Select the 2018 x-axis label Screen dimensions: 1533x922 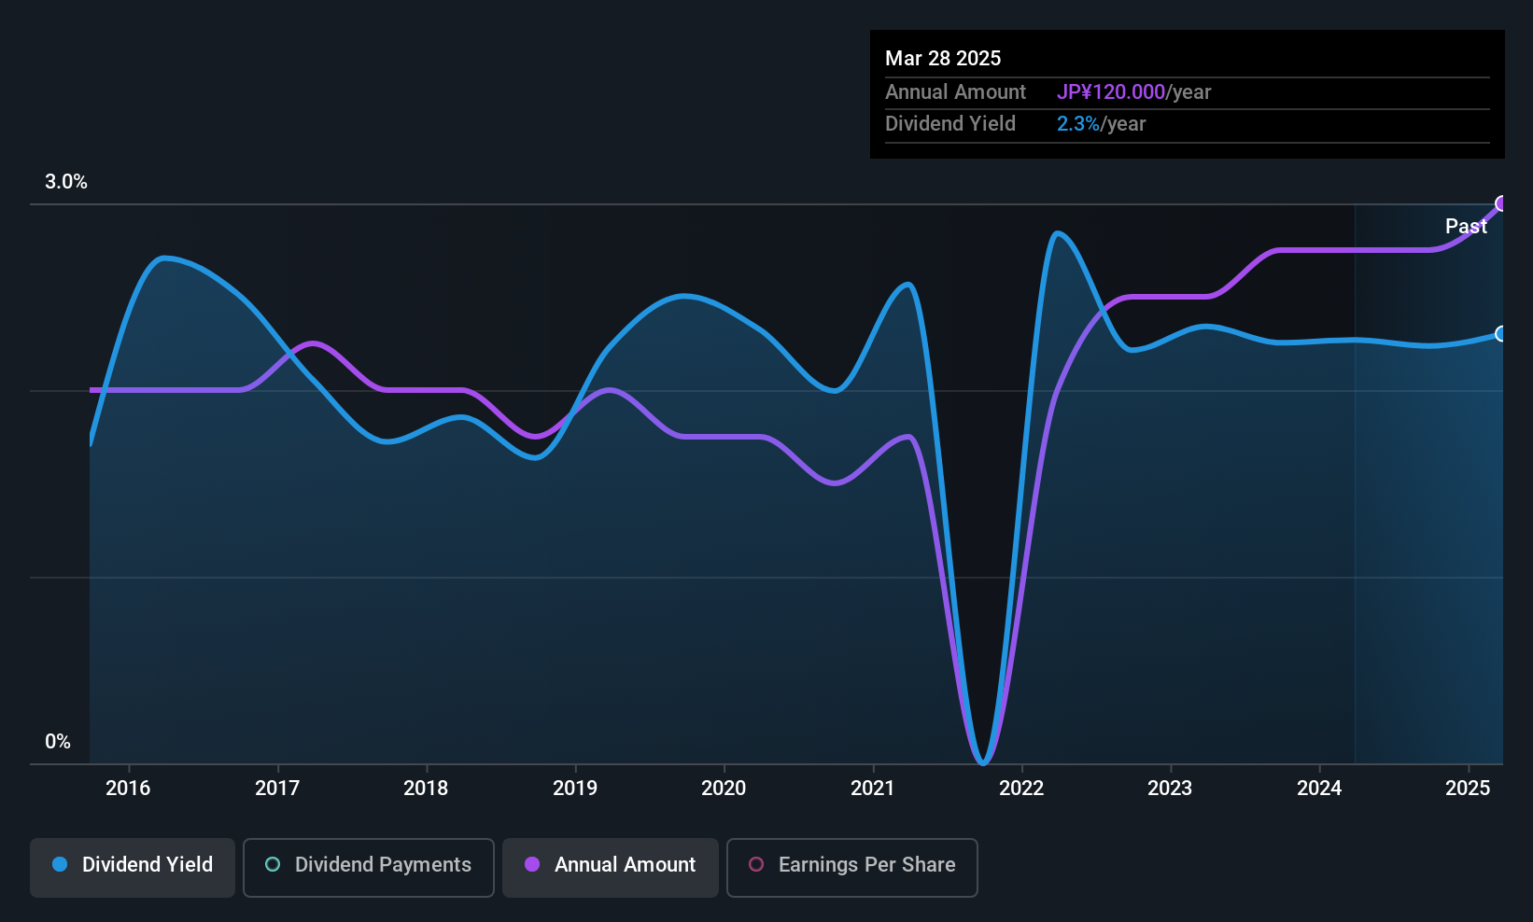tap(426, 789)
